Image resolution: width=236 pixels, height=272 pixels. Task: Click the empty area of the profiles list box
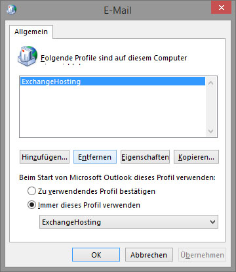(113, 111)
